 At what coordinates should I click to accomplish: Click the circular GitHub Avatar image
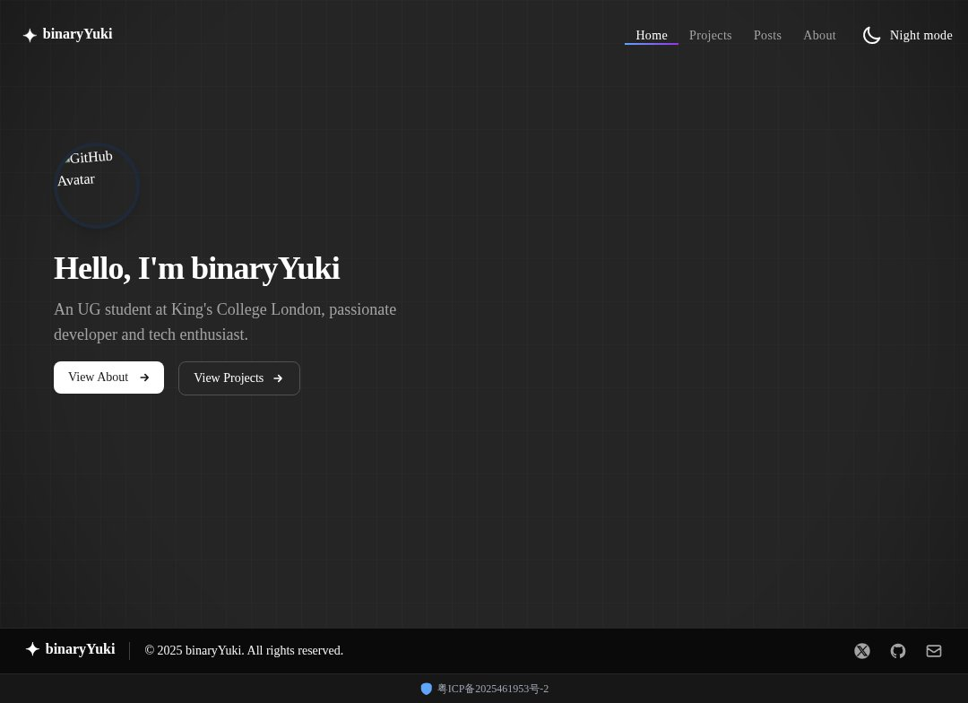(x=96, y=186)
